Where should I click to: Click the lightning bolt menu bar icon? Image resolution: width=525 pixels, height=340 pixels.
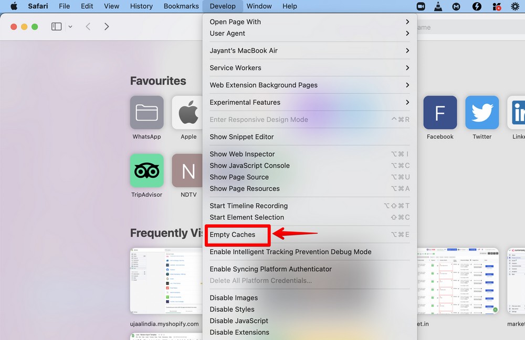click(x=477, y=6)
